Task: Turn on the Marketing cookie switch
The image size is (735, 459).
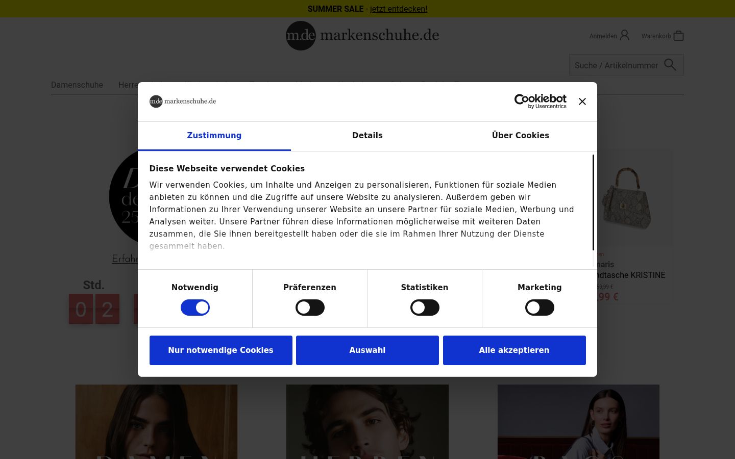Action: click(x=540, y=308)
